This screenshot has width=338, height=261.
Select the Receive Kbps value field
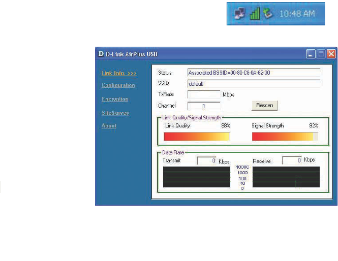(x=292, y=160)
